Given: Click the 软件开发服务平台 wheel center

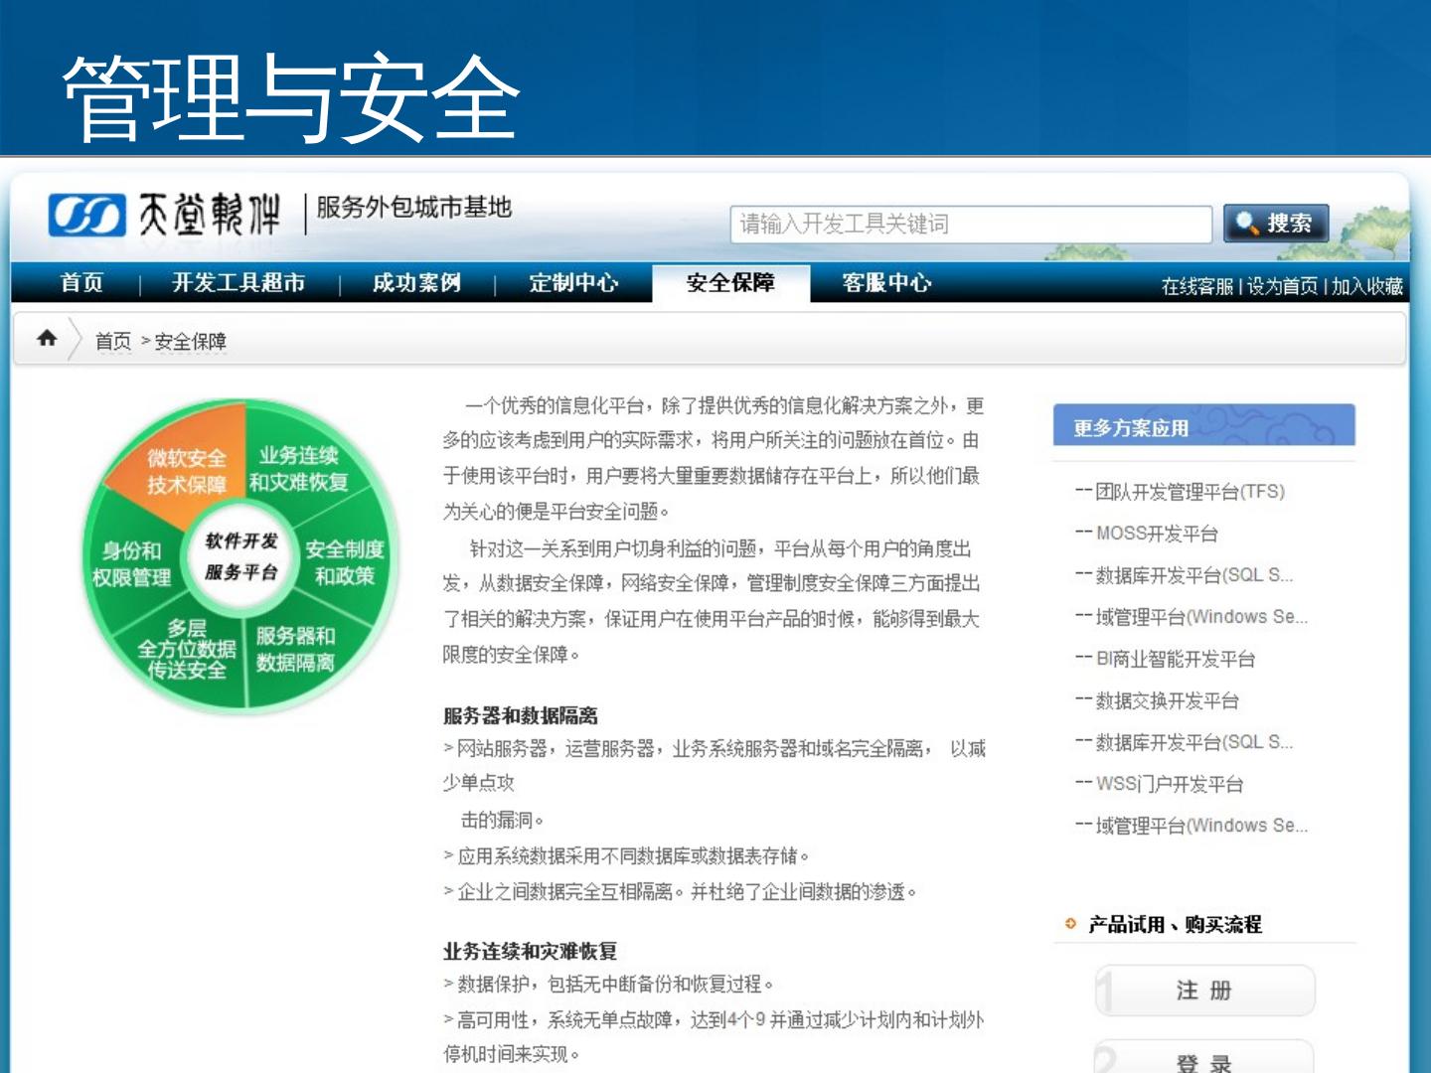Looking at the screenshot, I should point(241,556).
